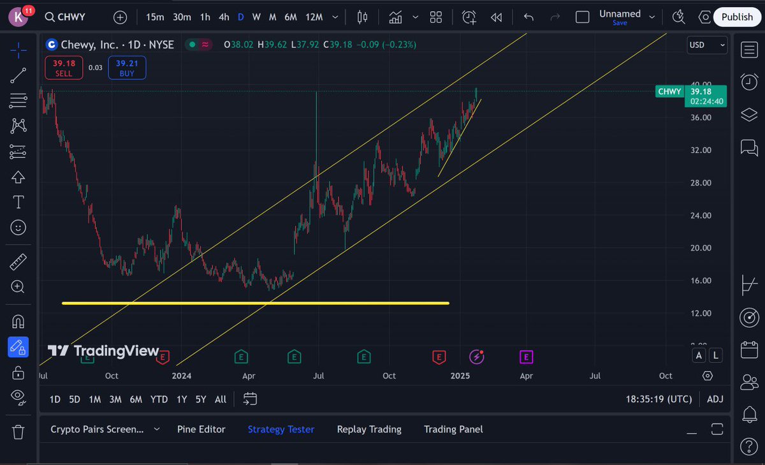Publish the chart idea

pos(737,17)
